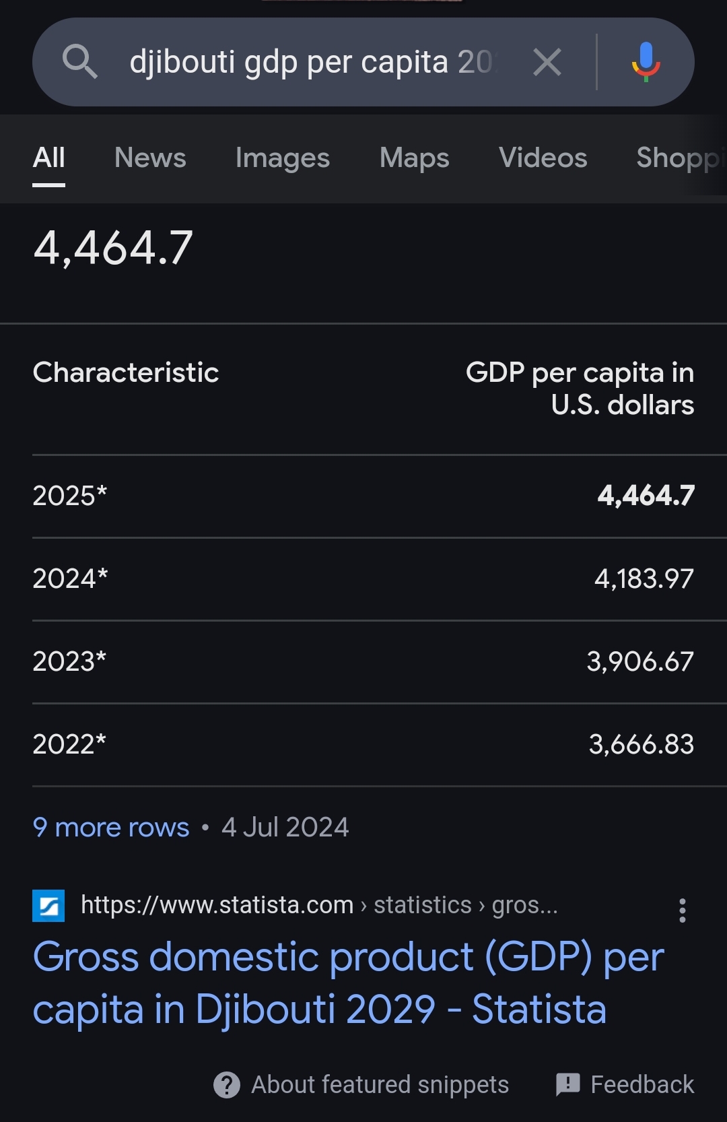This screenshot has width=727, height=1122.
Task: Tap the 2025 value 4,464.7 row
Action: click(363, 496)
